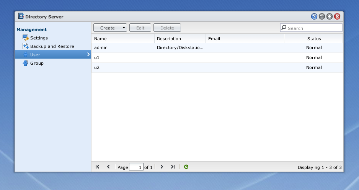The image size is (359, 190).
Task: Close the Directory Server window
Action: click(337, 16)
